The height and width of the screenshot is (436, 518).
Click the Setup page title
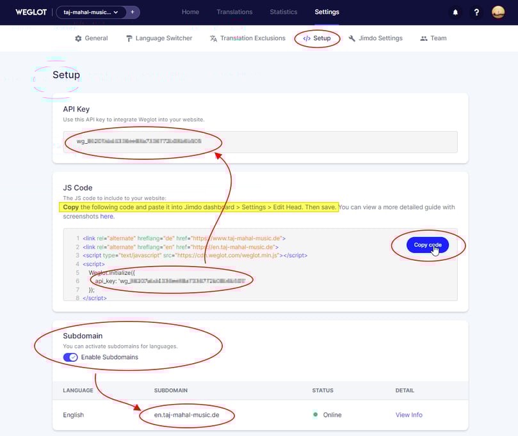(x=66, y=75)
